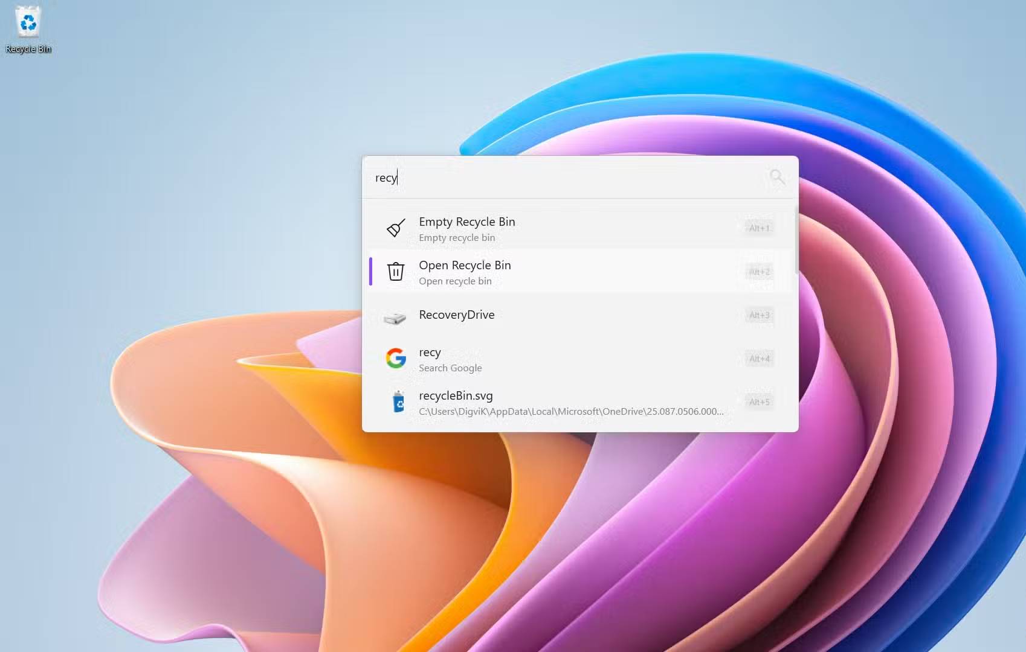Click the Recycle Bin label text on the desktop
1026x652 pixels.
pos(28,48)
